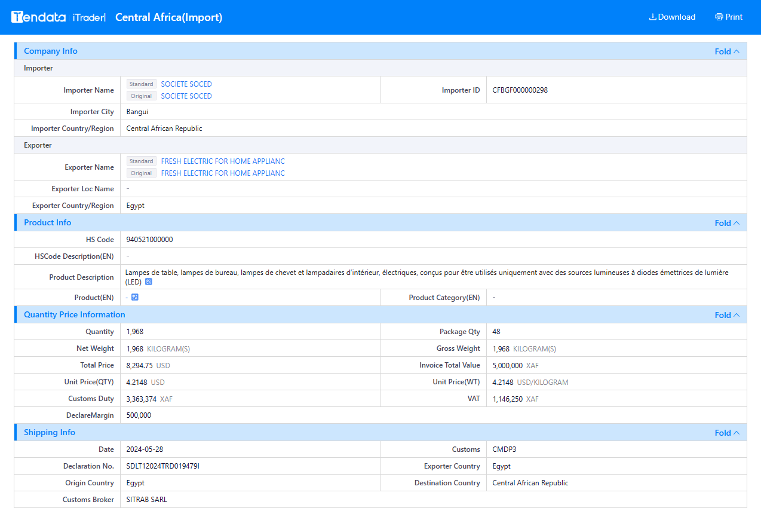Viewport: 761px width, 517px height.
Task: Fold the Company Info section
Action: point(727,51)
